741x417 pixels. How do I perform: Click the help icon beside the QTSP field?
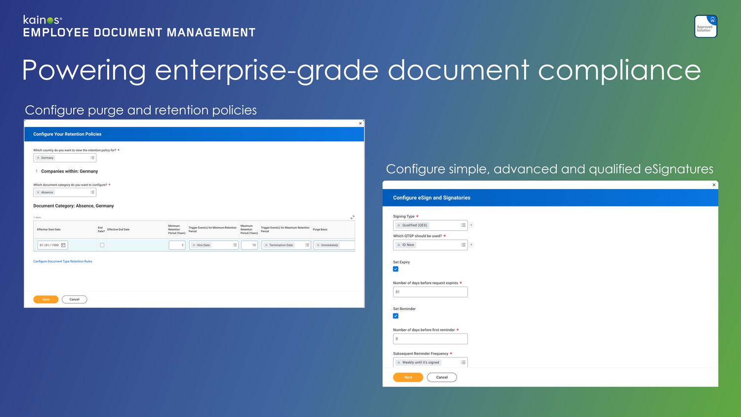pyautogui.click(x=471, y=245)
